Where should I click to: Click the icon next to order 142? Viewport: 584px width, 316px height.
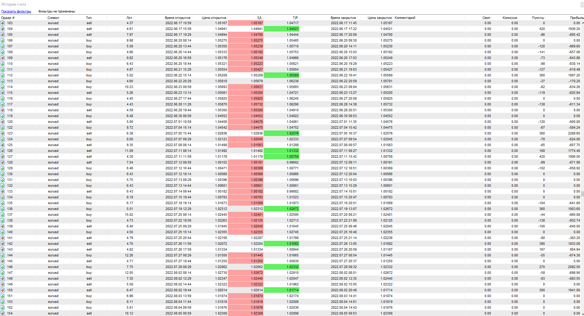point(2,244)
